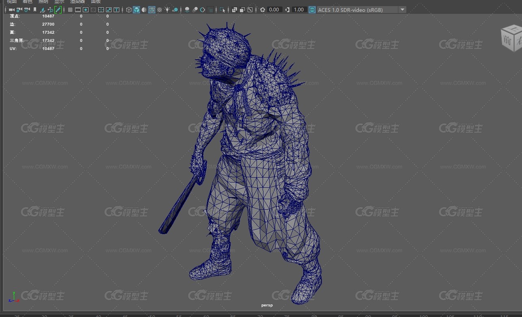Click Use Default Material icon
This screenshot has width=522, height=317.
[145, 9]
